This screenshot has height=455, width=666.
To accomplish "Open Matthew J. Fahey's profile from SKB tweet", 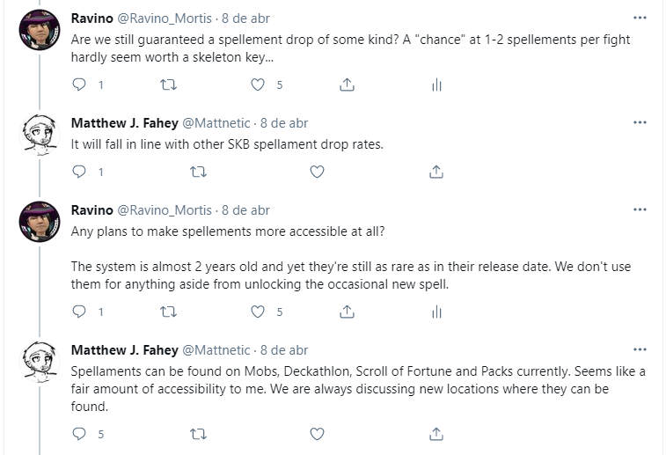I will click(124, 123).
